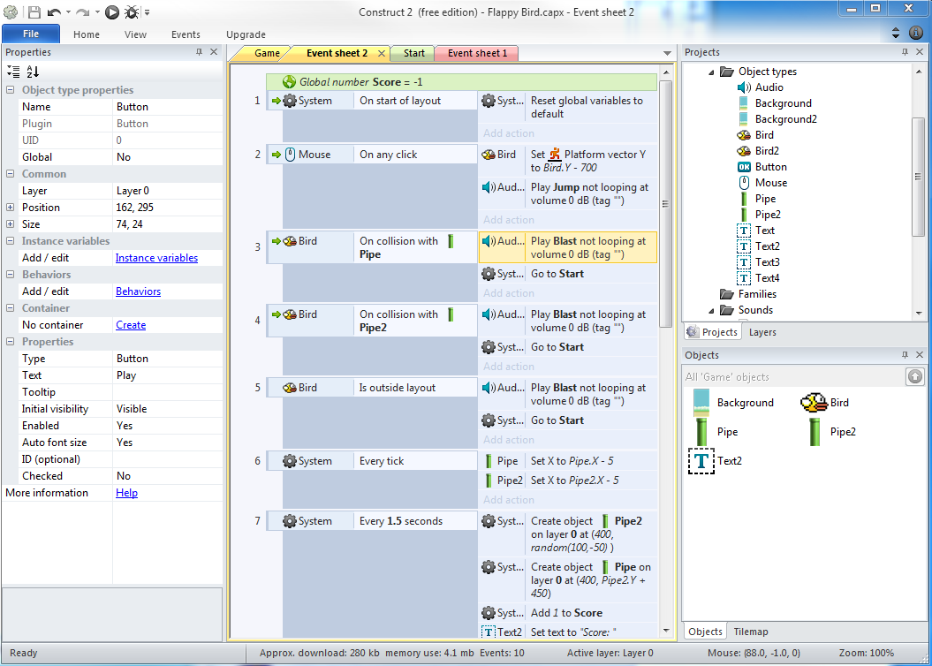This screenshot has width=932, height=666.
Task: Expand the Size property
Action: click(10, 224)
